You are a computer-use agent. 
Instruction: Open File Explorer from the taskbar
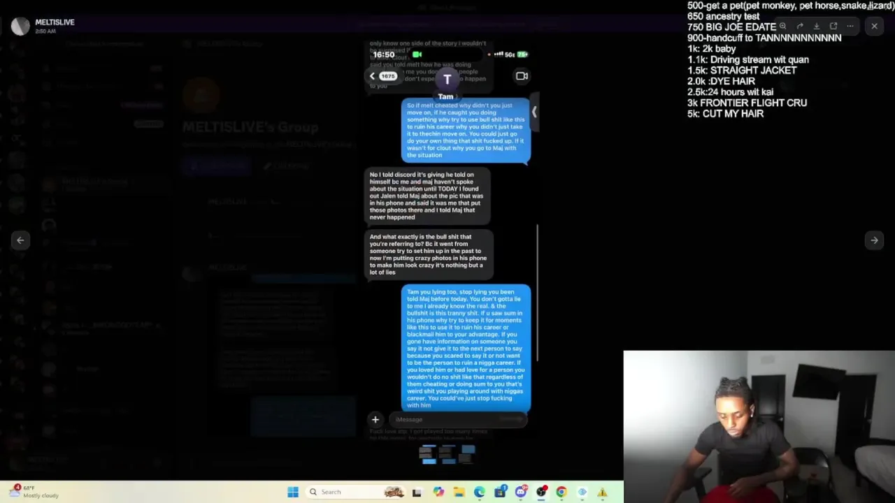[x=459, y=492]
